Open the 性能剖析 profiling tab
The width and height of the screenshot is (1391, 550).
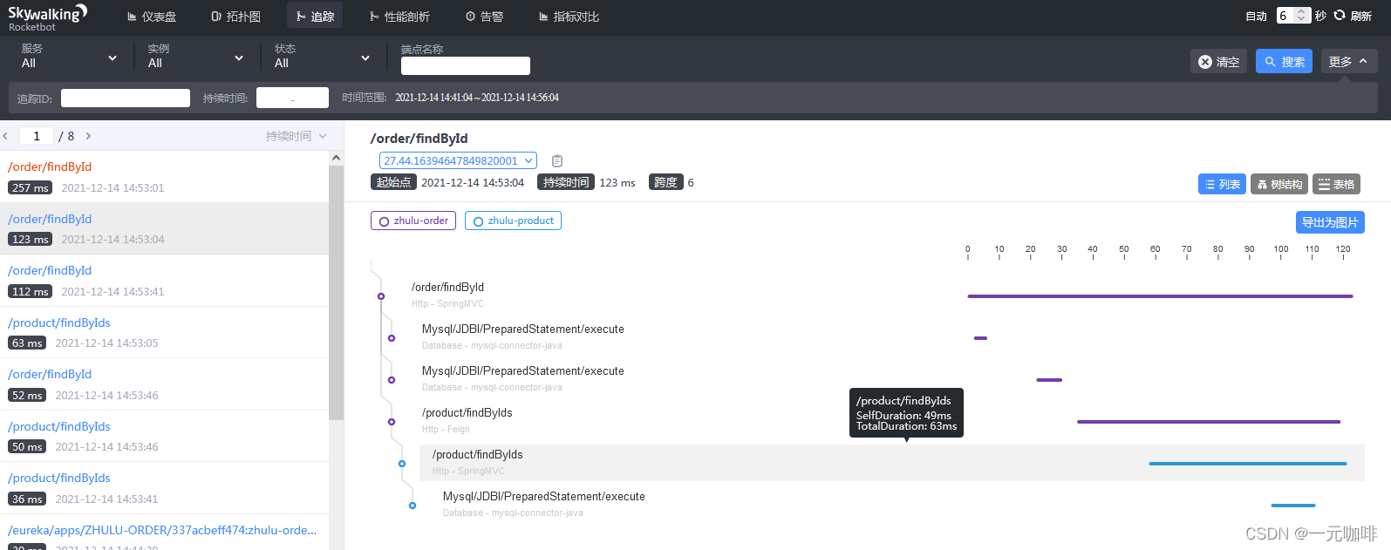pyautogui.click(x=399, y=17)
